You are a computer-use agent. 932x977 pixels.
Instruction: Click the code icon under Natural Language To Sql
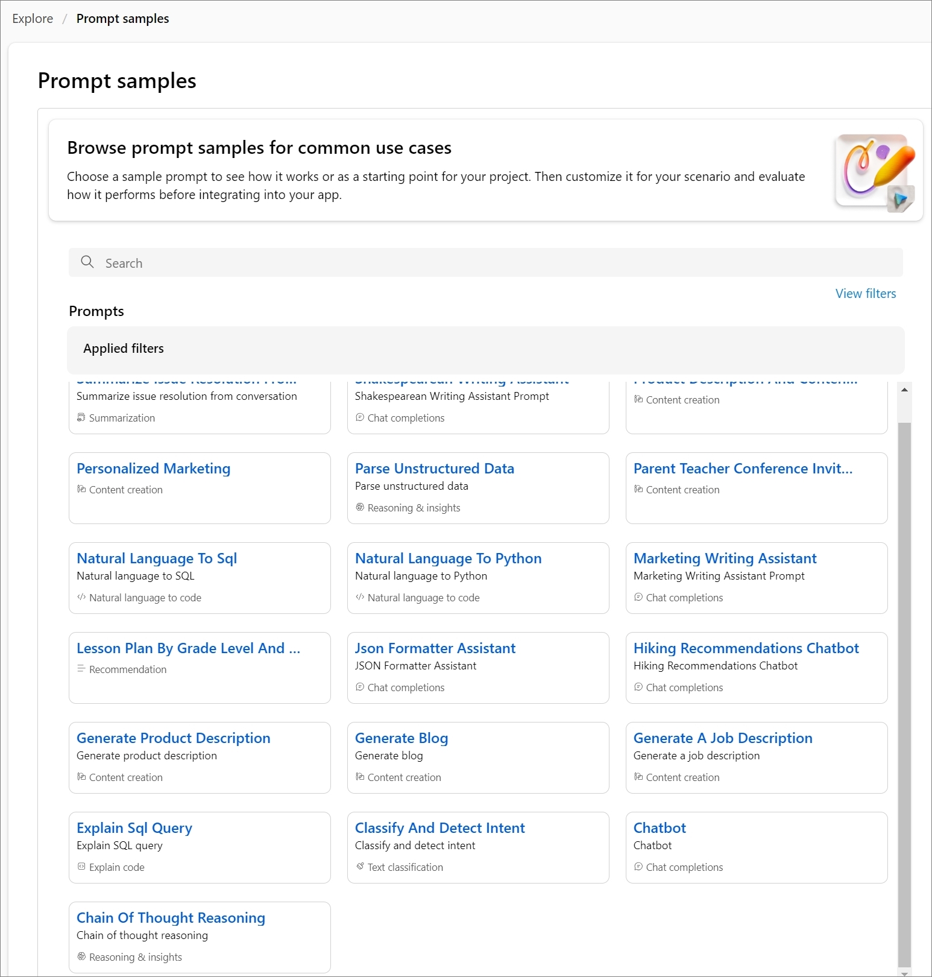tap(81, 597)
